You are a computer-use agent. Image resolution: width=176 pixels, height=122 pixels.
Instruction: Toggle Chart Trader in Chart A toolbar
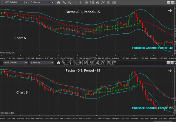pos(92,2)
